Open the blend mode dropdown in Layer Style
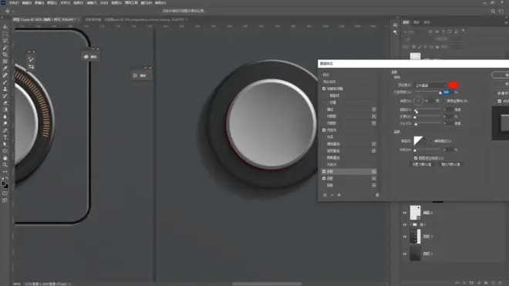 tap(430, 85)
